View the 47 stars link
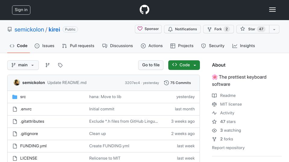This screenshot has height=162, width=289. point(224,121)
